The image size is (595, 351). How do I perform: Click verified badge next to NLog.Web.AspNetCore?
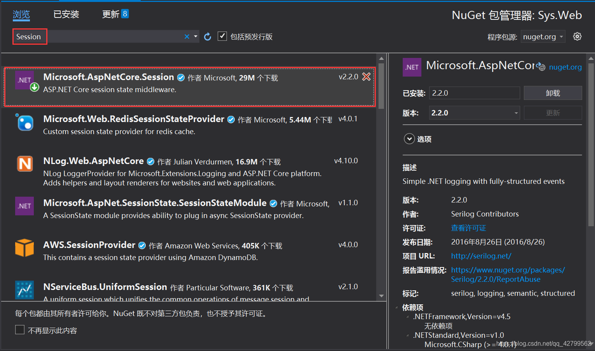coord(150,162)
